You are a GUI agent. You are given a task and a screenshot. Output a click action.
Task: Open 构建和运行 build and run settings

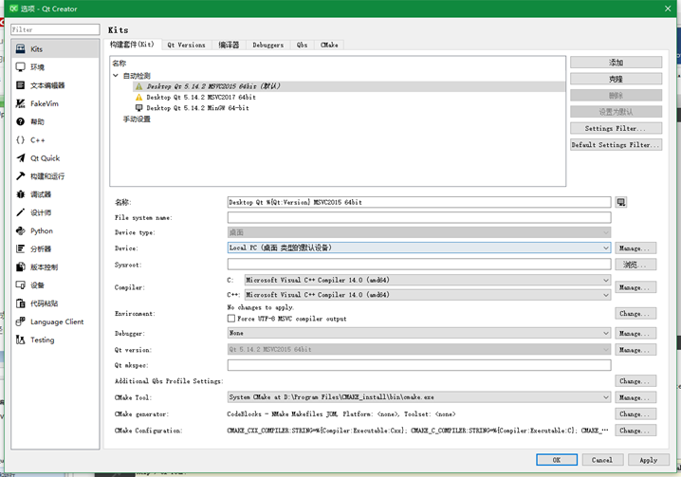tap(55, 176)
